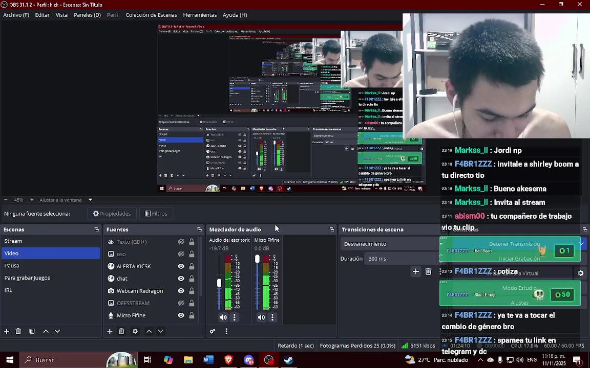The height and width of the screenshot is (368, 590).
Task: Adjust Micro Fifine volume slider
Action: (258, 259)
